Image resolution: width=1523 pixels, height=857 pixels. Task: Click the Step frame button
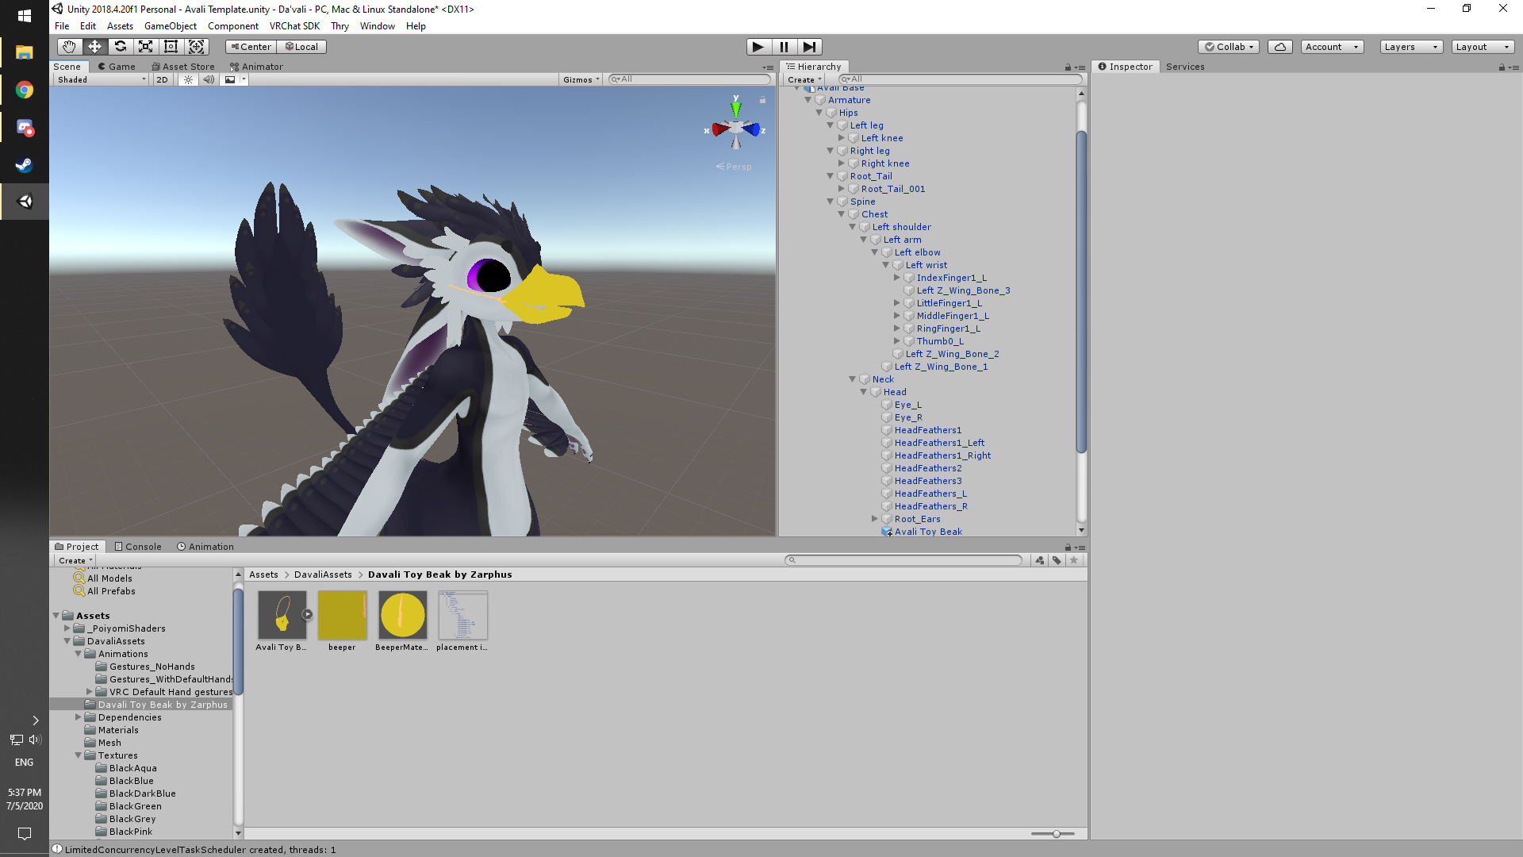809,47
